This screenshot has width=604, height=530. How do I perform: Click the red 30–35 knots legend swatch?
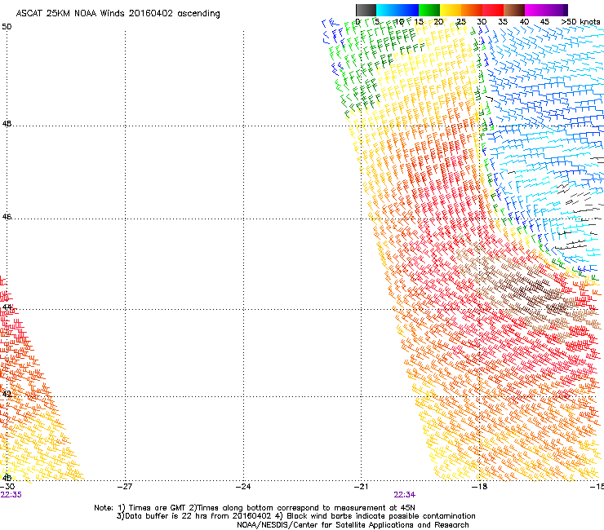point(493,10)
